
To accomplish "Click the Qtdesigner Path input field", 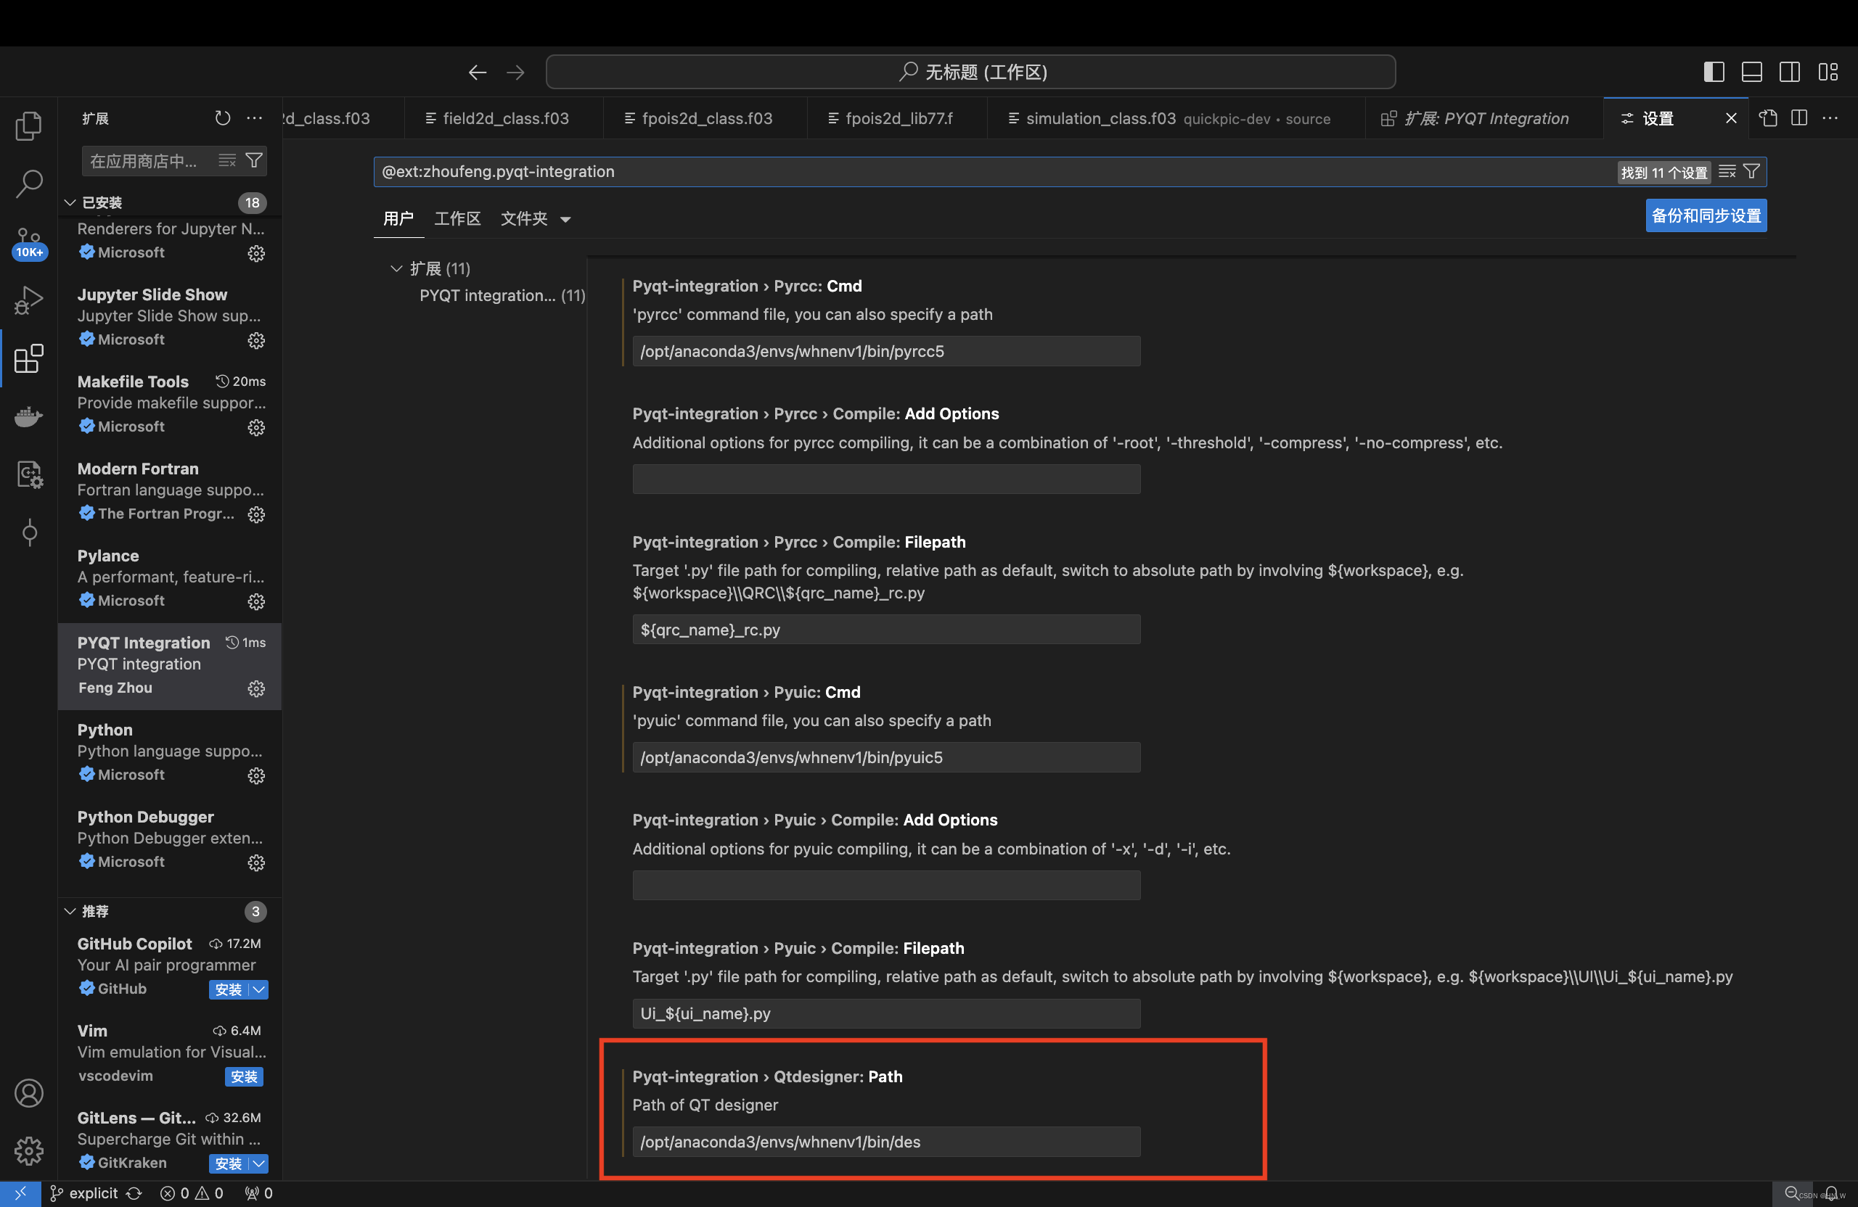I will click(885, 1142).
